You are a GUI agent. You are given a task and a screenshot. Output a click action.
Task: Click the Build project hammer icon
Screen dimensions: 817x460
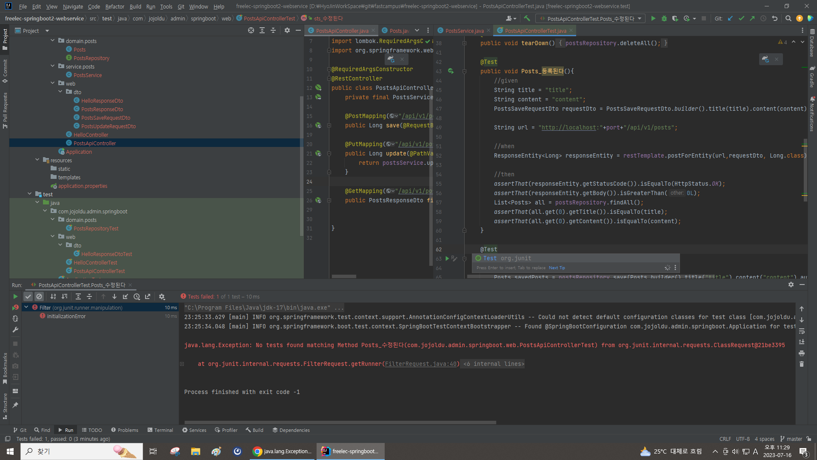pyautogui.click(x=527, y=18)
